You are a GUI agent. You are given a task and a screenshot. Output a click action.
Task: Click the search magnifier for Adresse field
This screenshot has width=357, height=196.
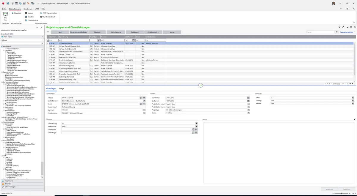coord(141,97)
